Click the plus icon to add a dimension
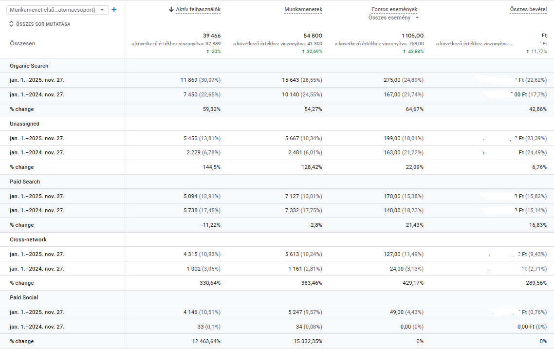The image size is (554, 349). click(114, 10)
